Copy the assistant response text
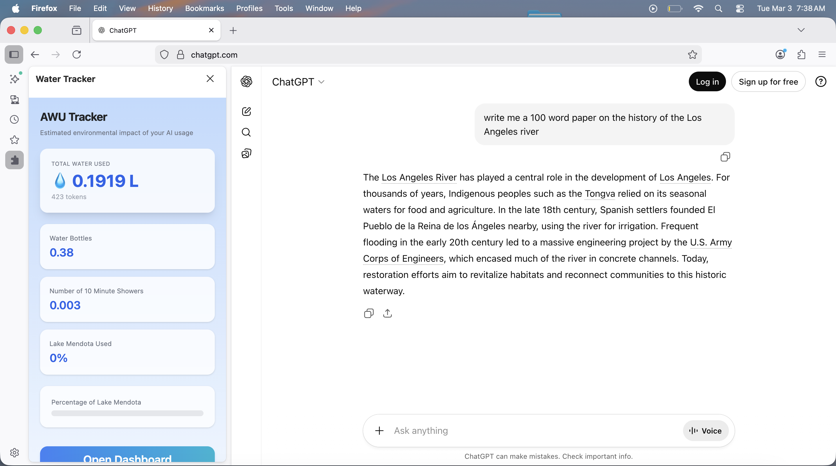 coord(369,313)
